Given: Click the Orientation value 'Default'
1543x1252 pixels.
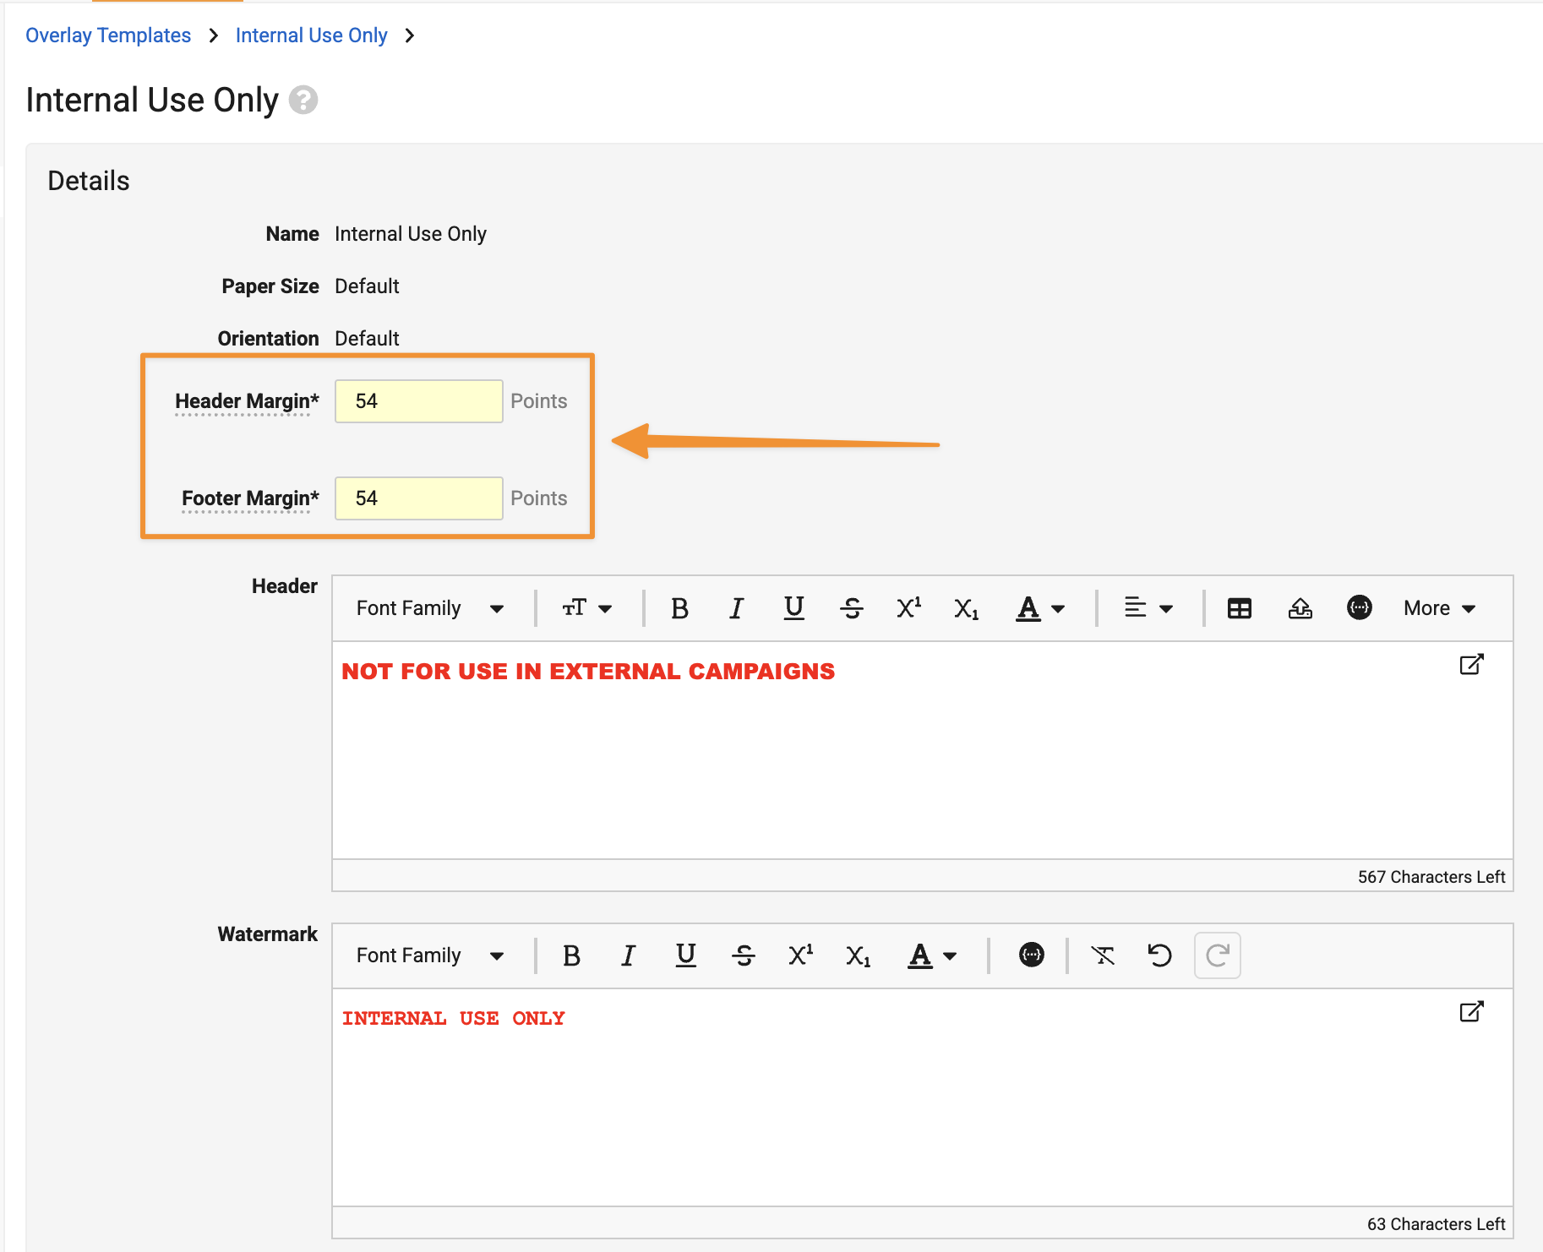Looking at the screenshot, I should pos(367,339).
